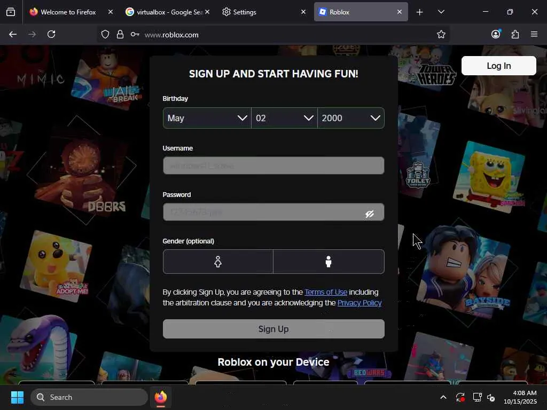The height and width of the screenshot is (410, 547).
Task: Open the Privacy Policy link
Action: click(360, 303)
